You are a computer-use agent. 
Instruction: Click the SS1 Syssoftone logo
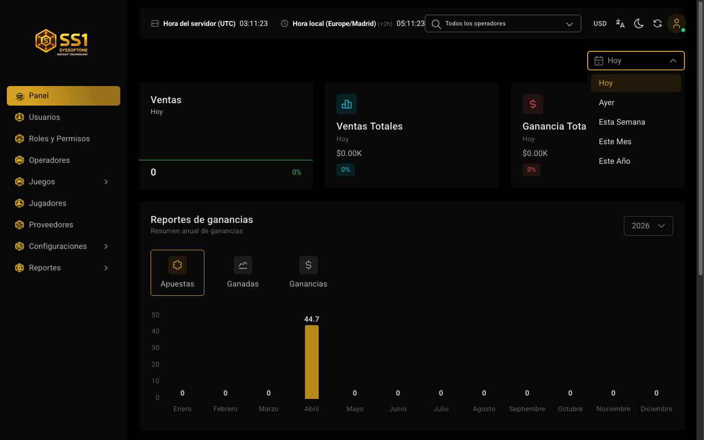(x=62, y=42)
